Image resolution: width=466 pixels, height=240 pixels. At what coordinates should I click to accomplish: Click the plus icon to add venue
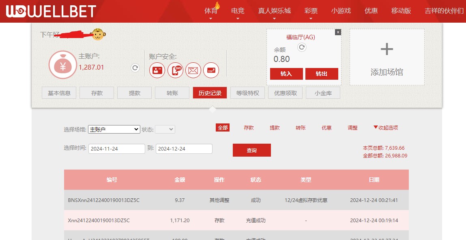click(387, 49)
